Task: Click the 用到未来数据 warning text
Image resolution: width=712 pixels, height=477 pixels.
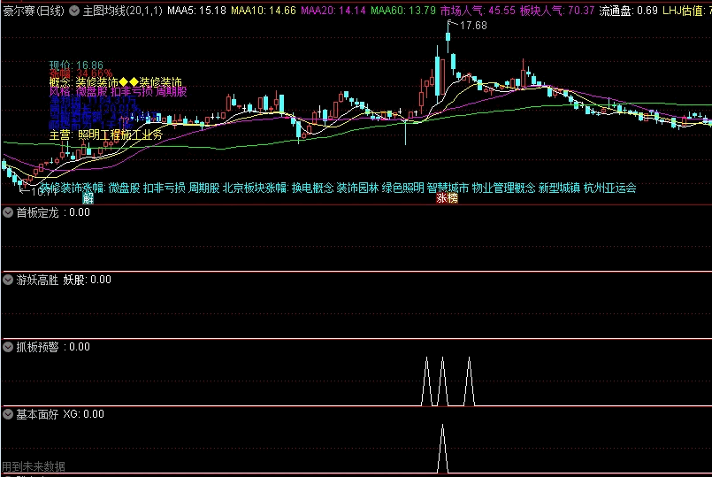Action: pos(34,466)
